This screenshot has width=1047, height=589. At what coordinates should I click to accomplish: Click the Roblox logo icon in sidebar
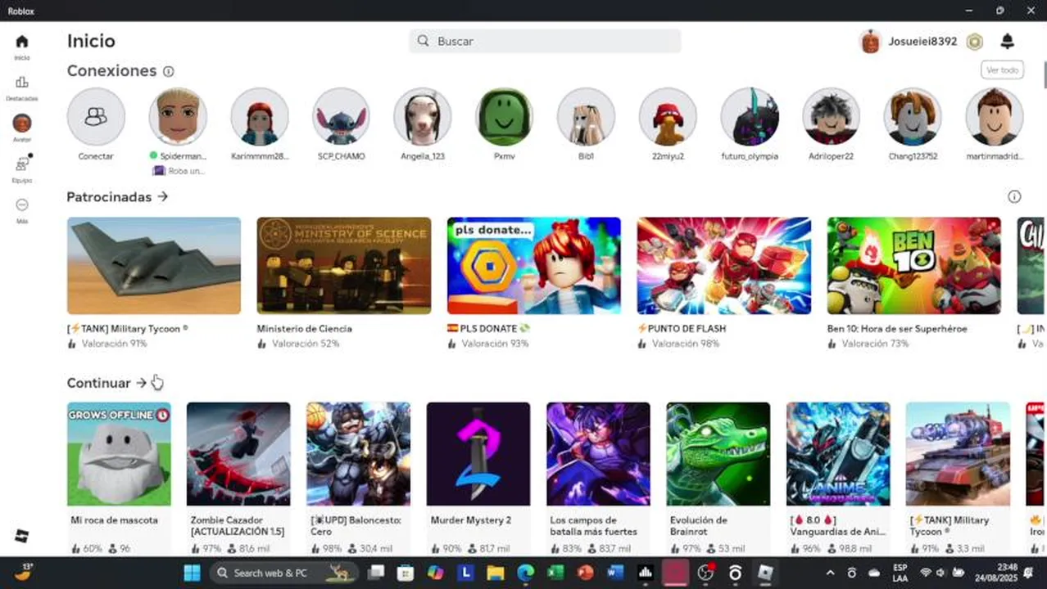click(22, 537)
